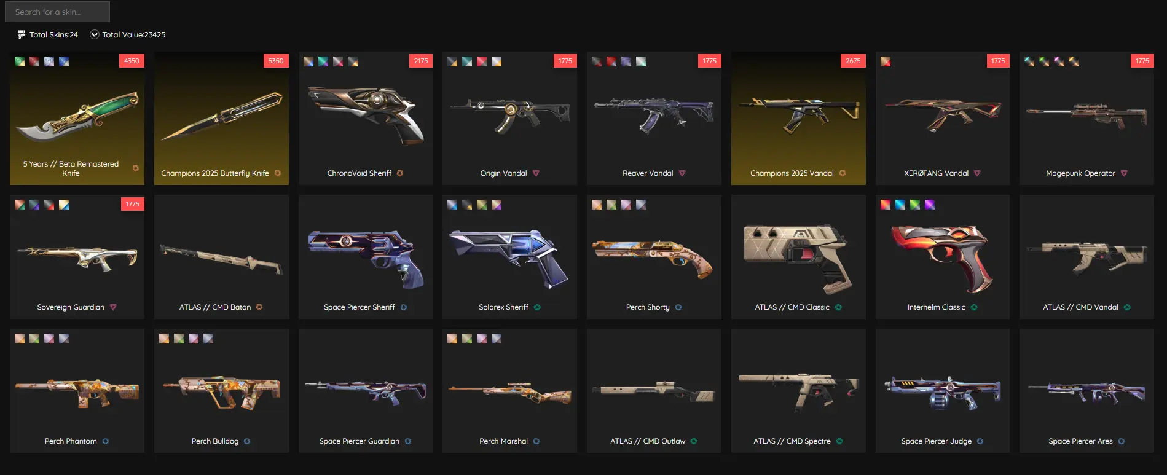The image size is (1167, 475).
Task: Click the Total Skins collection icon
Action: [22, 35]
